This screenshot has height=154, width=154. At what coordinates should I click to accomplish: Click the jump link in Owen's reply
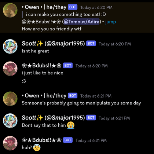pos(110,22)
